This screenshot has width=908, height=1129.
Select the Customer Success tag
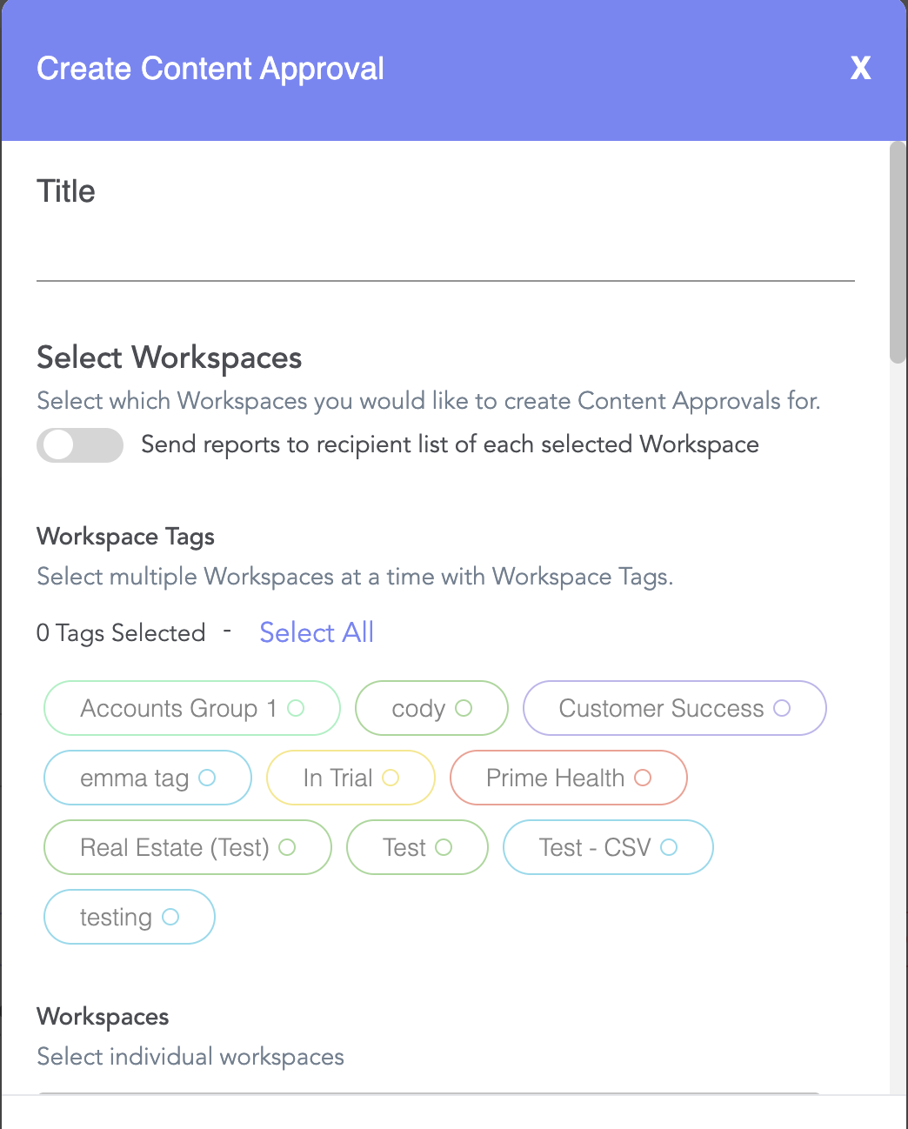pyautogui.click(x=674, y=708)
